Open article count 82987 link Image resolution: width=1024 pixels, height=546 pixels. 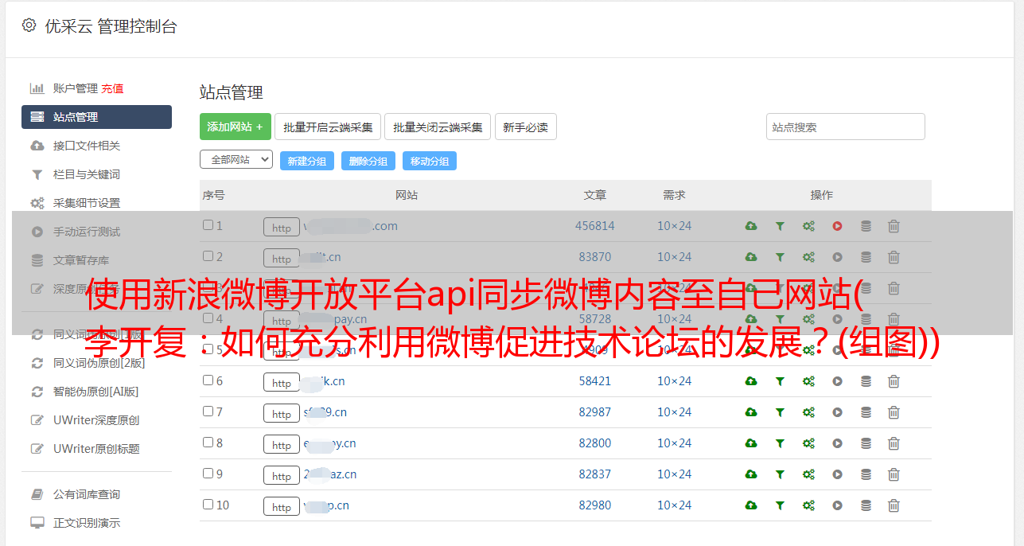click(x=595, y=412)
